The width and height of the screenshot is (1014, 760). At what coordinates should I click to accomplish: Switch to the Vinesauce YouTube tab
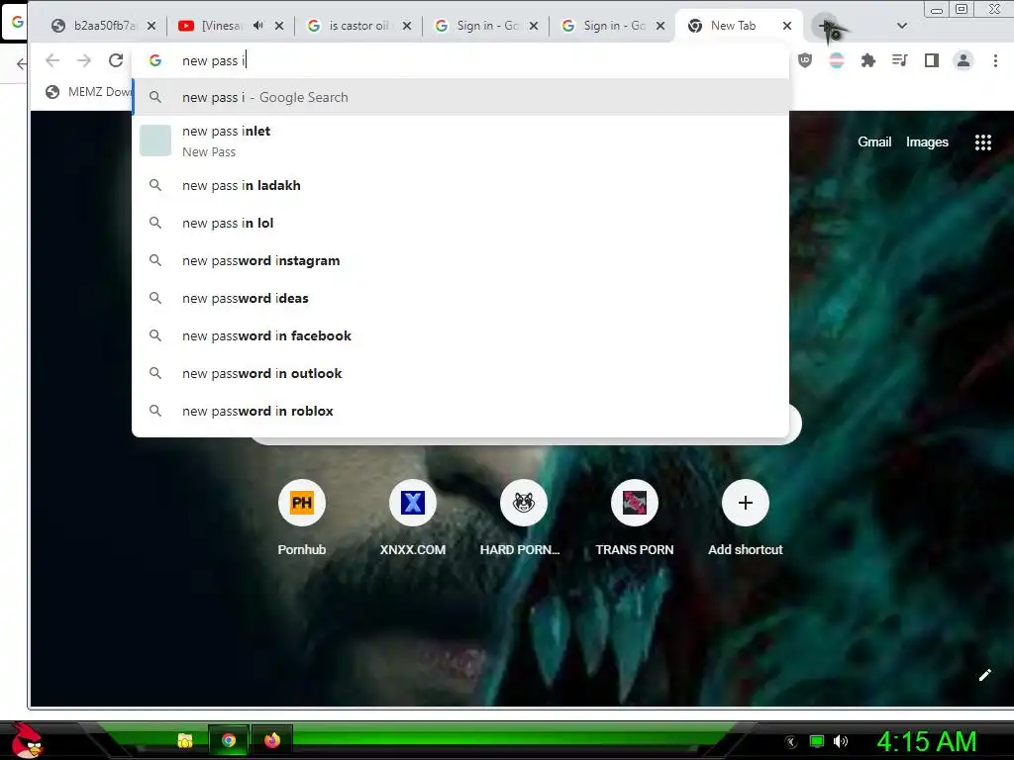coord(231,26)
